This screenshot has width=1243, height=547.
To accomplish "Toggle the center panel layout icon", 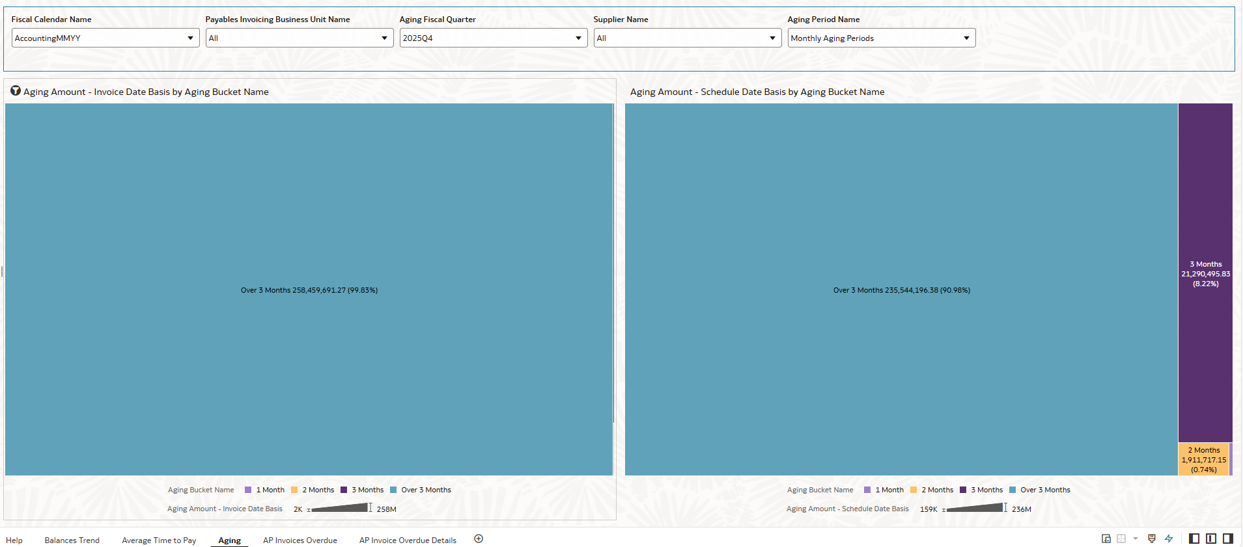I will (x=1211, y=539).
